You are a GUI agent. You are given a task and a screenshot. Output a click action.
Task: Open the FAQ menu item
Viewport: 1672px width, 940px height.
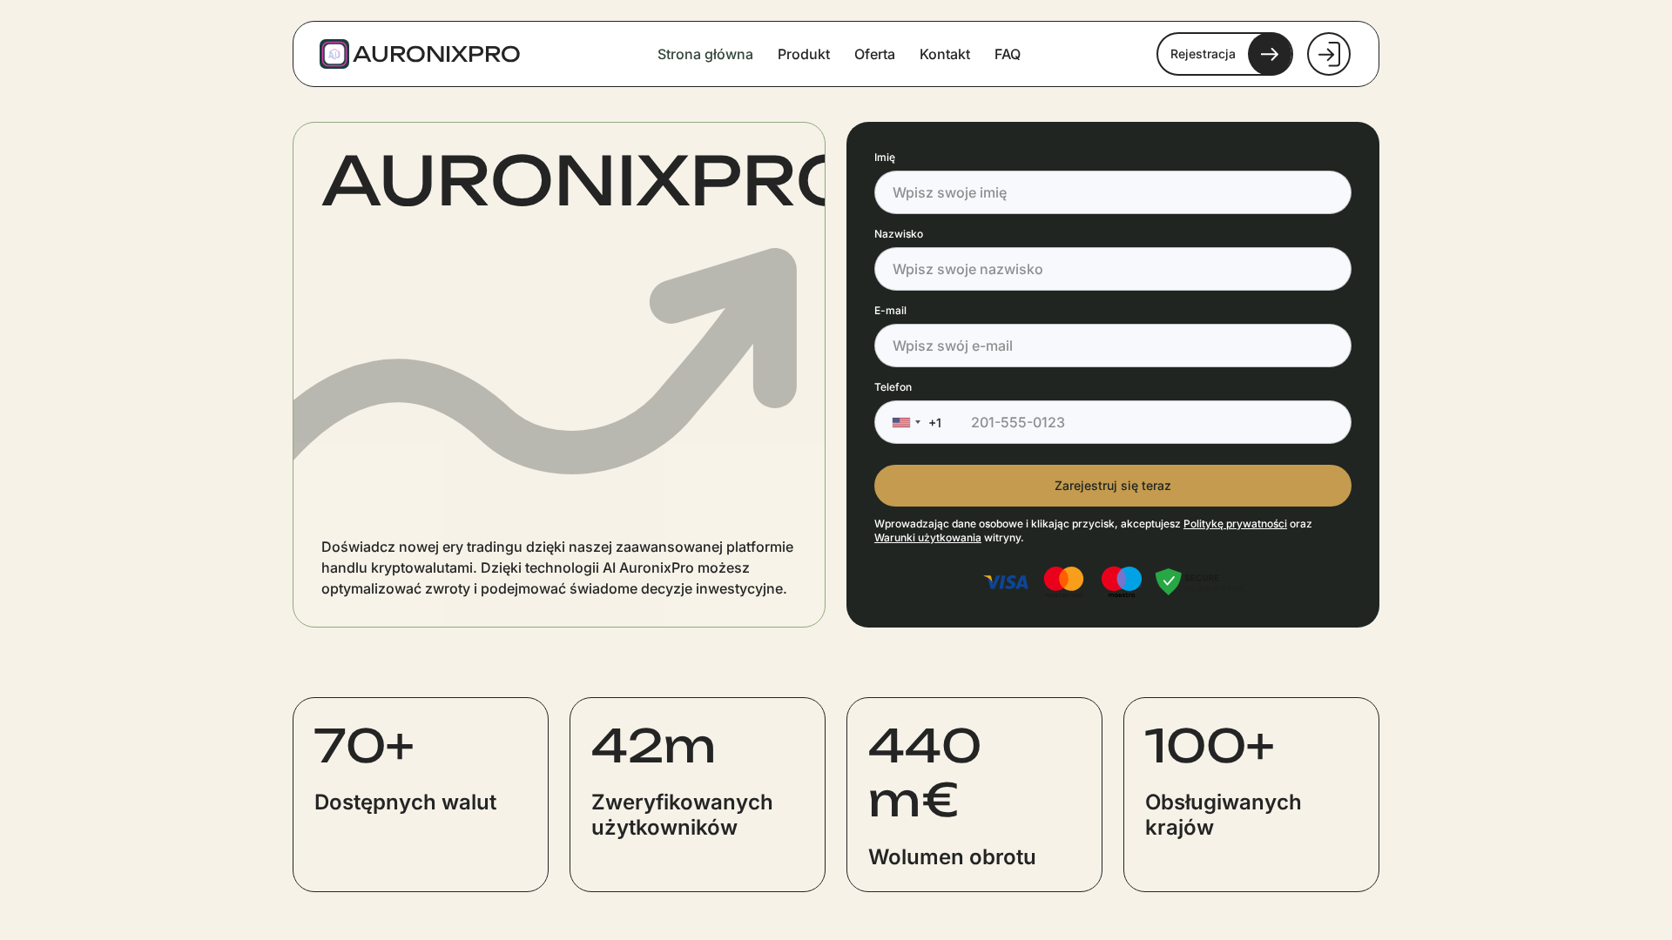[1008, 54]
